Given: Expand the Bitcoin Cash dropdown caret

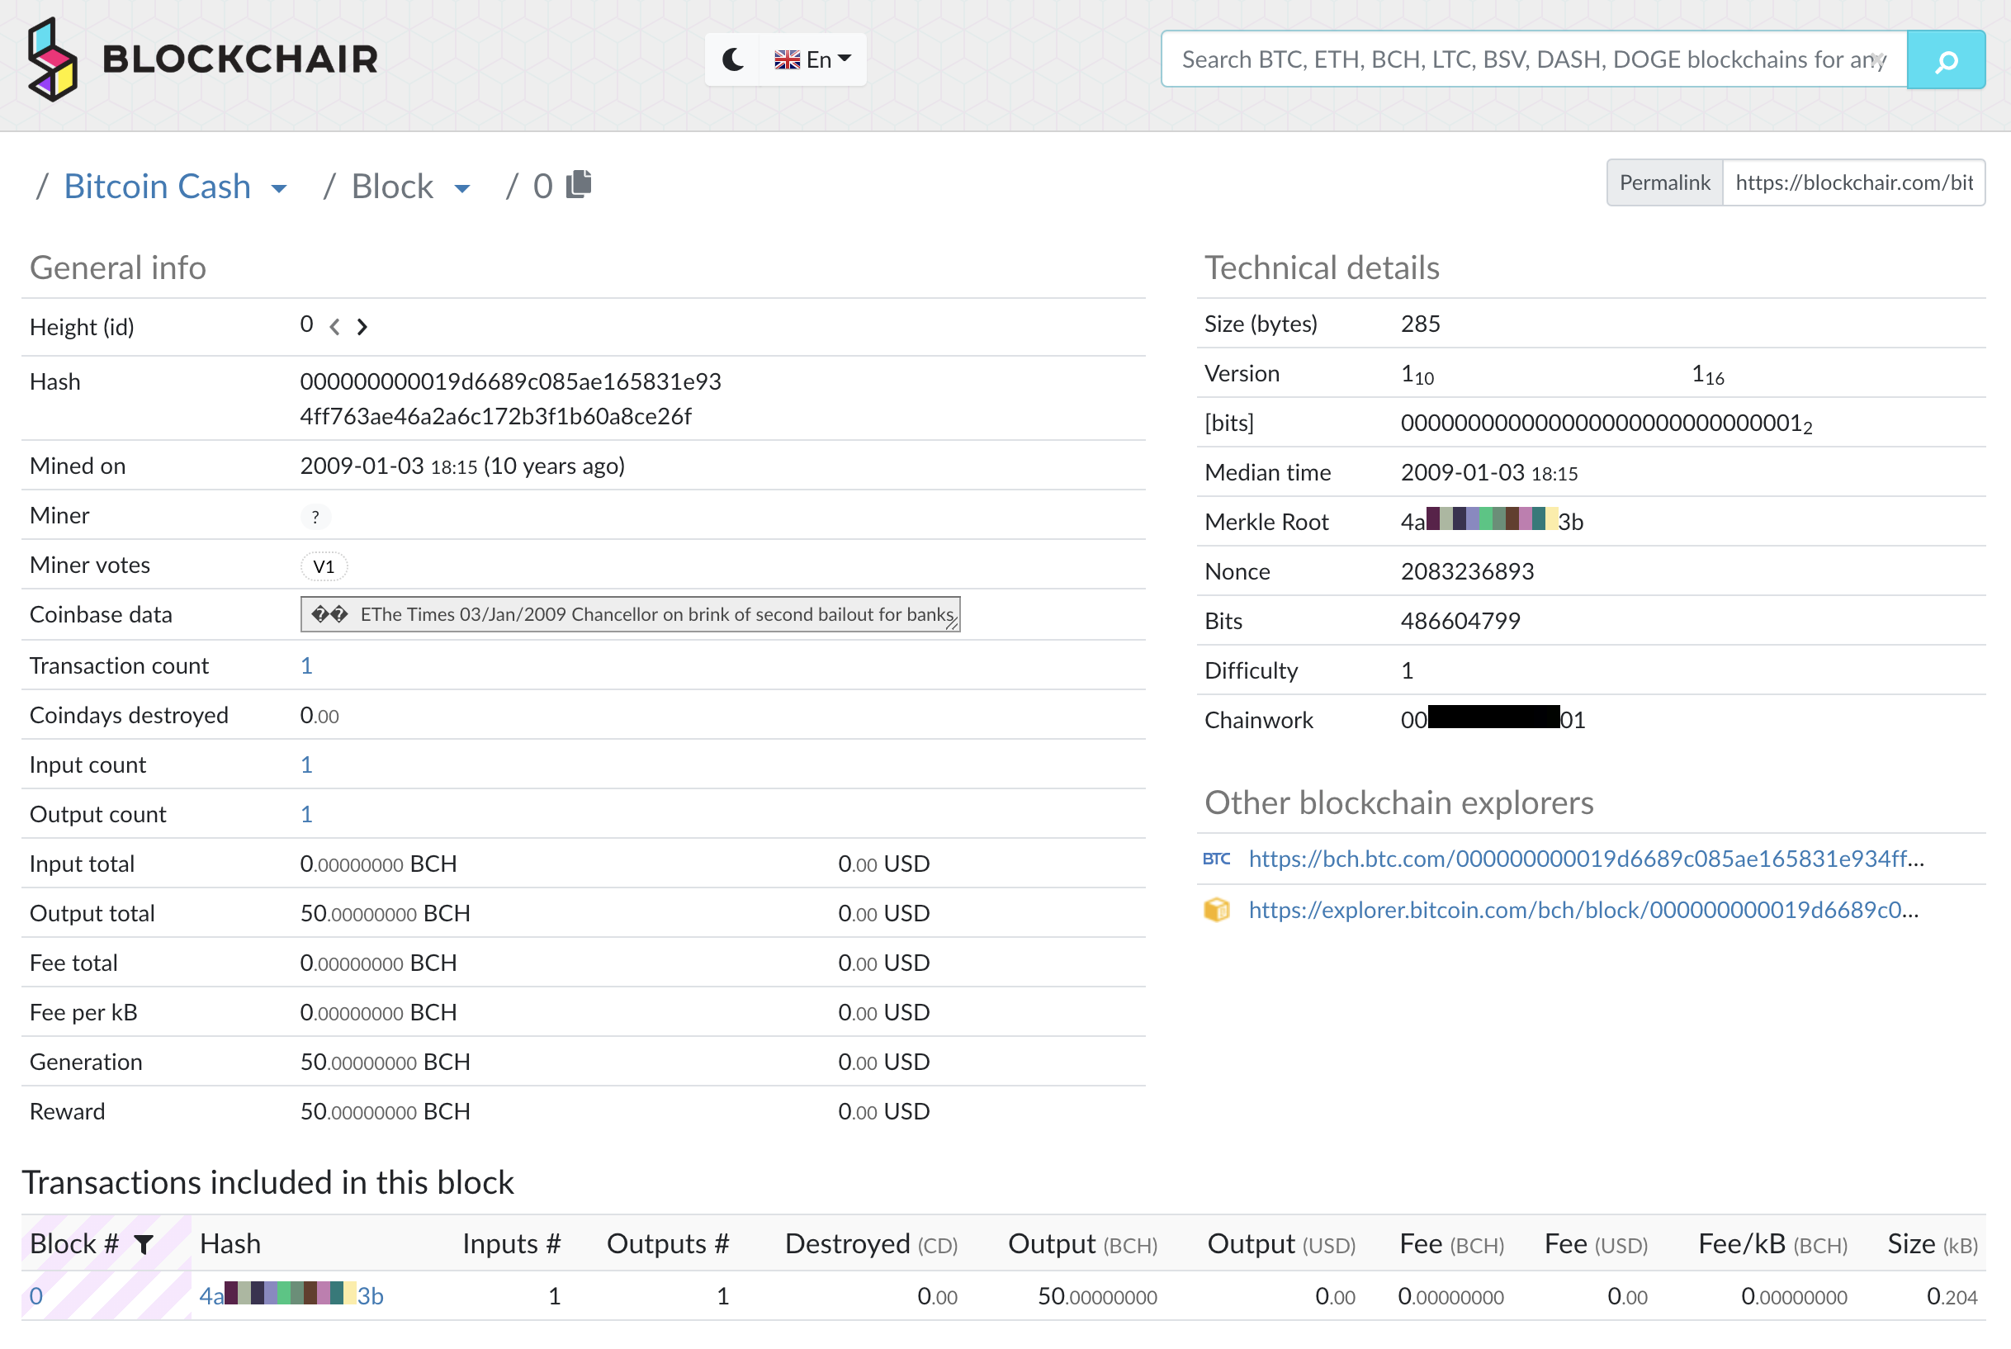Looking at the screenshot, I should (x=279, y=188).
